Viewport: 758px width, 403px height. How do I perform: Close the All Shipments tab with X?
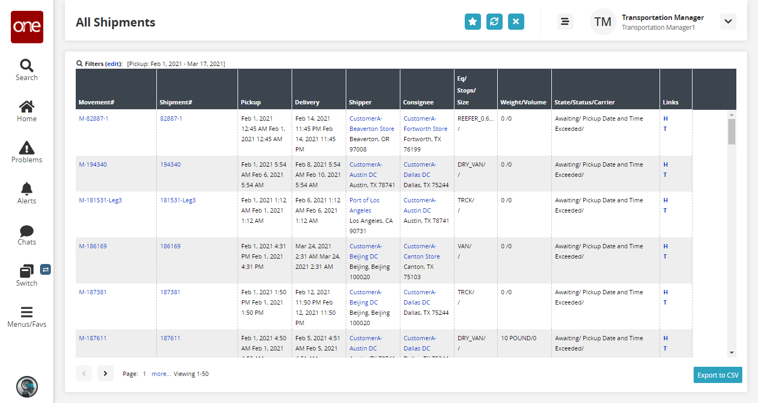[x=516, y=22]
